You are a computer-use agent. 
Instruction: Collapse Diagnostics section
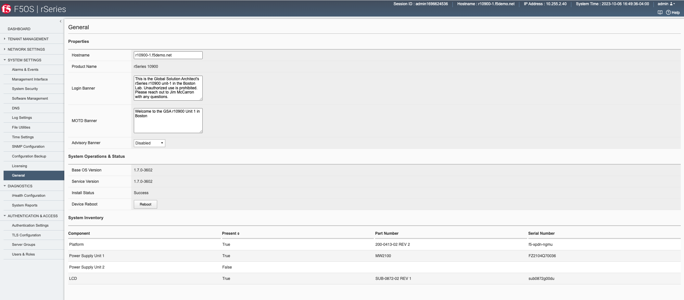click(20, 186)
